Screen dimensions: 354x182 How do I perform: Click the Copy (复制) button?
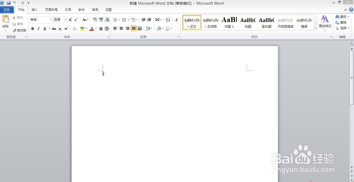pyautogui.click(x=18, y=24)
